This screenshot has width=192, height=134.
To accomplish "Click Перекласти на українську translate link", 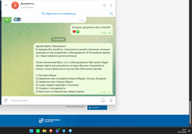I will [59, 13].
